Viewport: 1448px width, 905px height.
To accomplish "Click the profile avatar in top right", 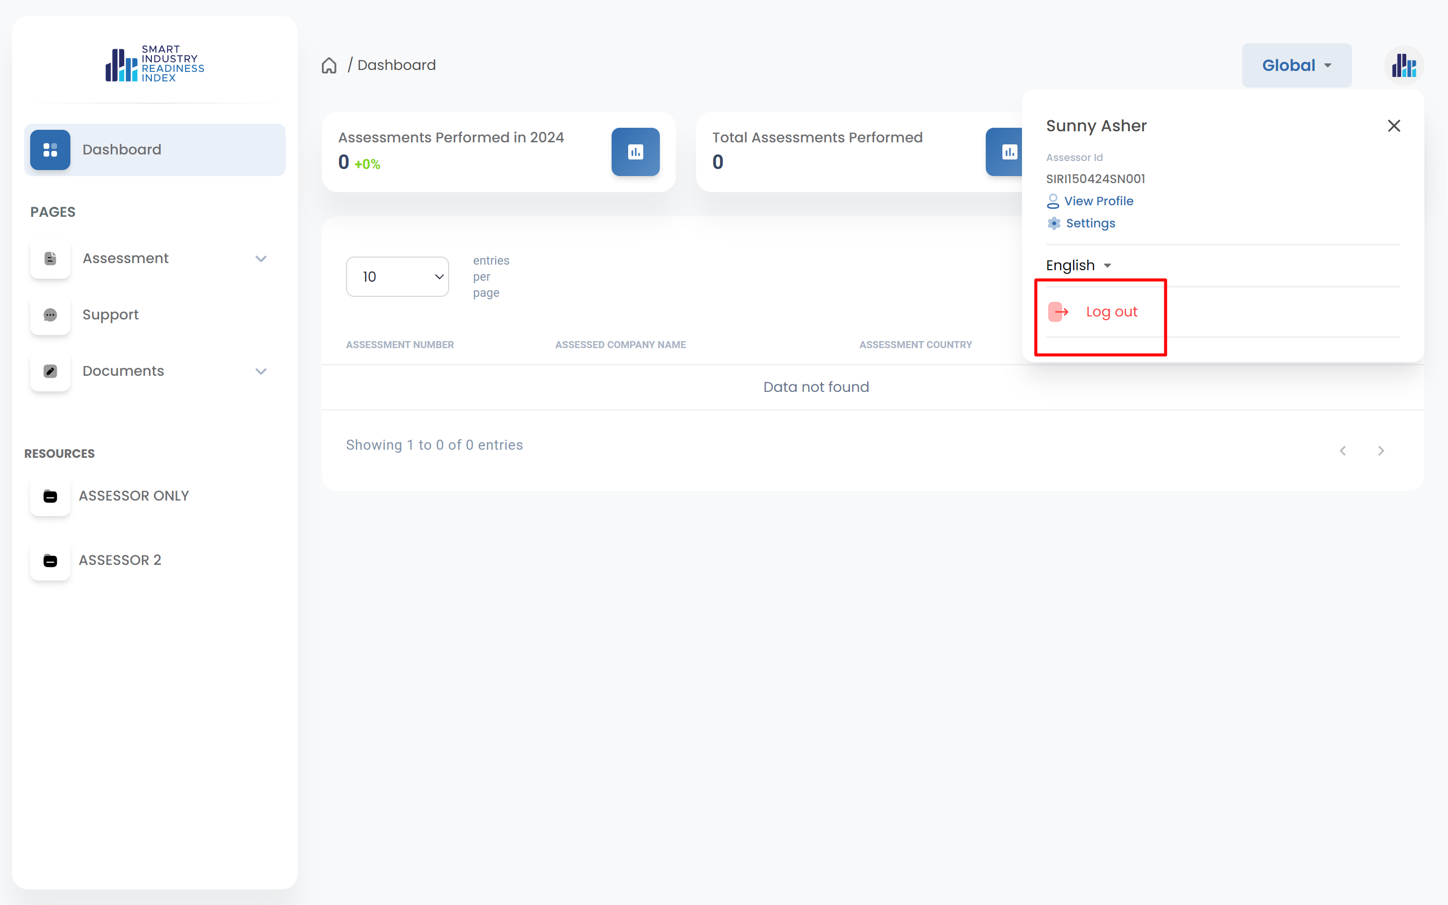I will 1403,65.
